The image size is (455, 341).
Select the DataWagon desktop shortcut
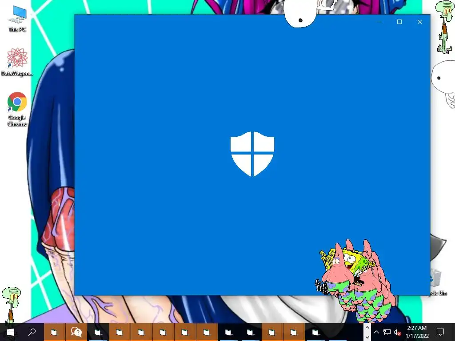click(x=17, y=62)
